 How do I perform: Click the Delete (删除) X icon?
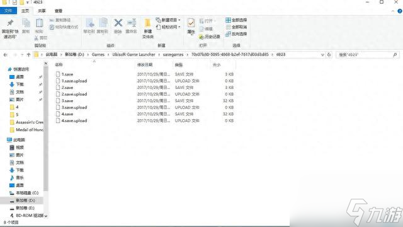118,23
